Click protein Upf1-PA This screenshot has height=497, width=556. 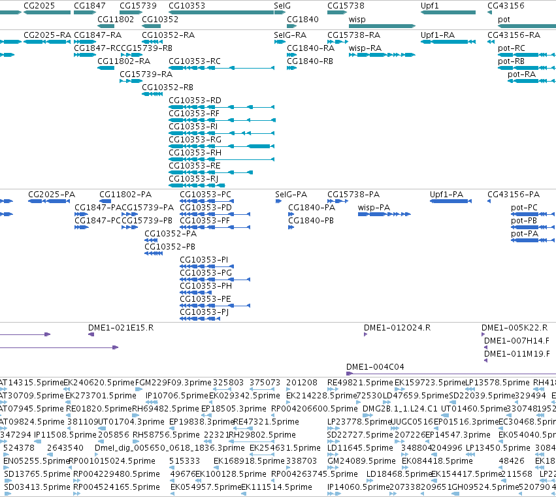point(451,201)
